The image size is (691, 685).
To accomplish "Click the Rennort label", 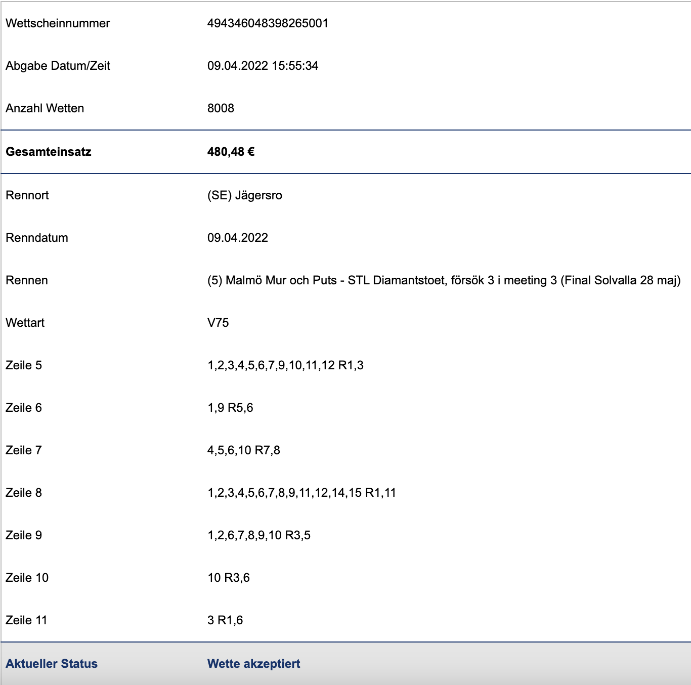I will click(27, 195).
